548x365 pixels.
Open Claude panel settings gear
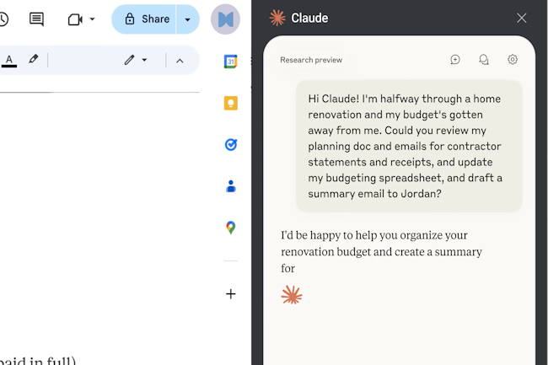(x=513, y=59)
